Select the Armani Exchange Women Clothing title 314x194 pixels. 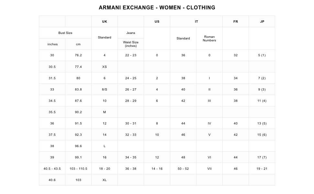click(157, 8)
